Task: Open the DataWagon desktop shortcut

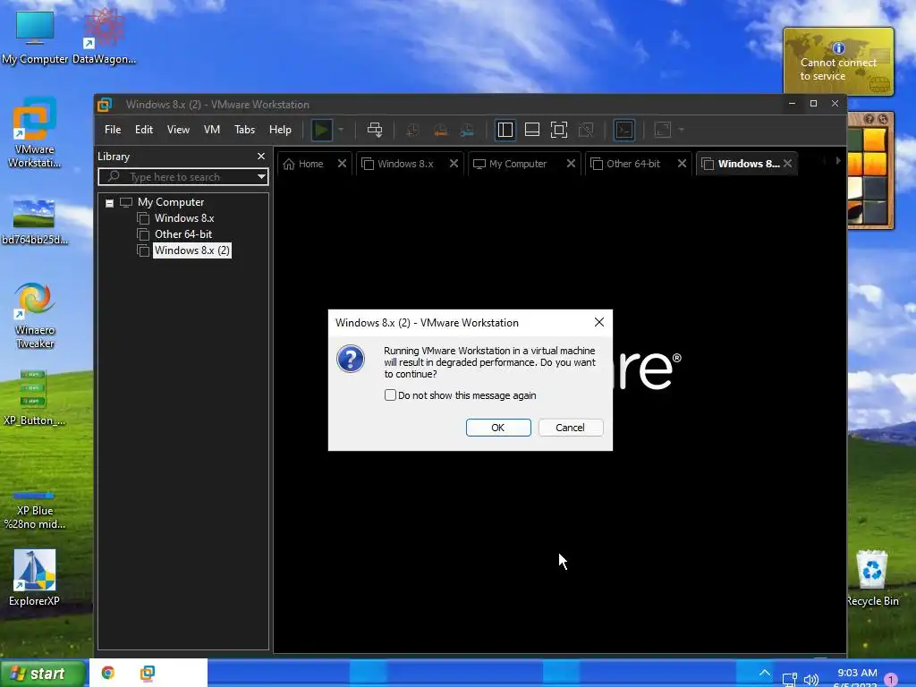Action: click(104, 36)
